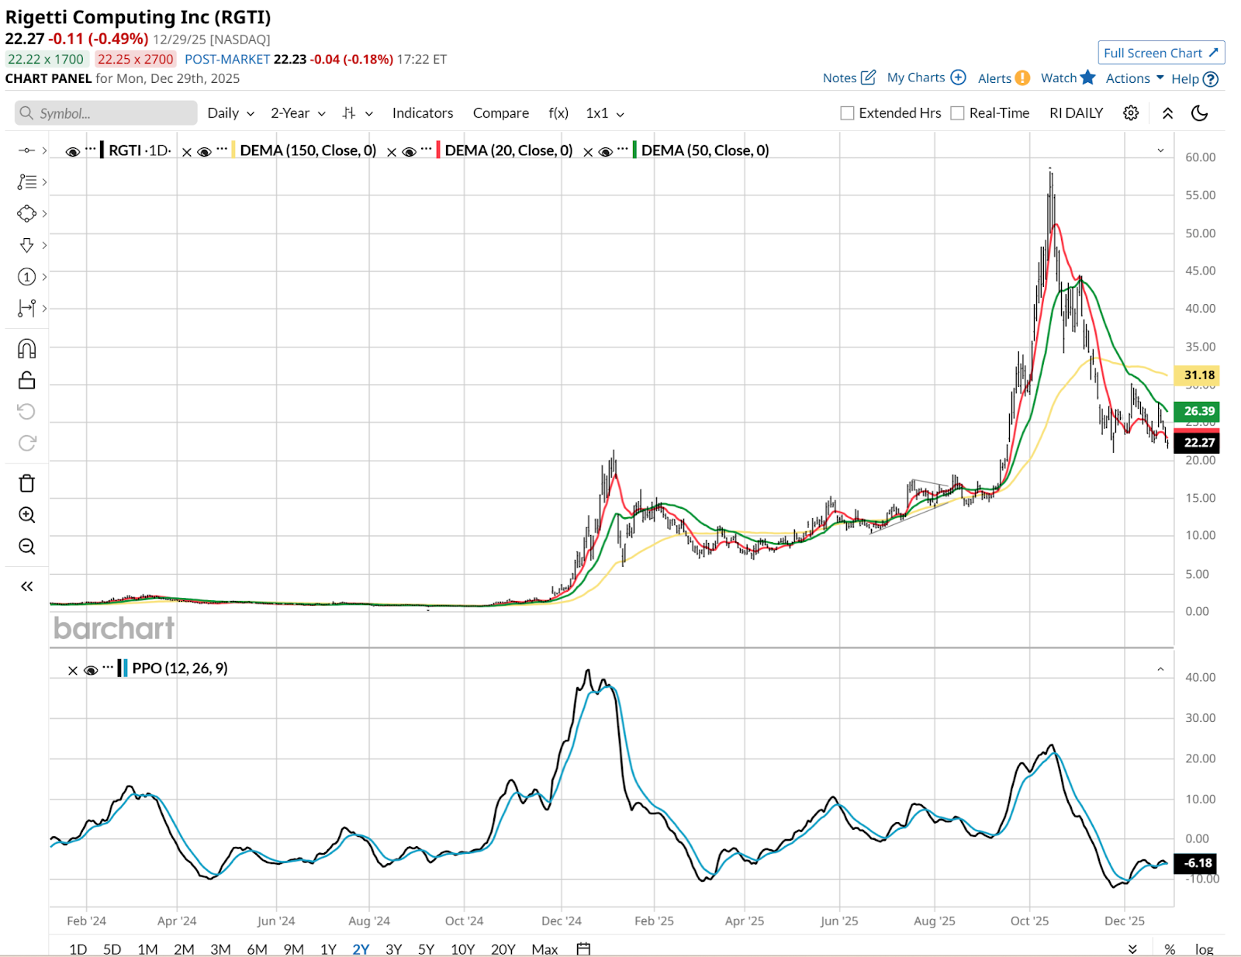Screen dimensions: 1241x957
Task: Enable the Real-Time checkbox
Action: [957, 113]
